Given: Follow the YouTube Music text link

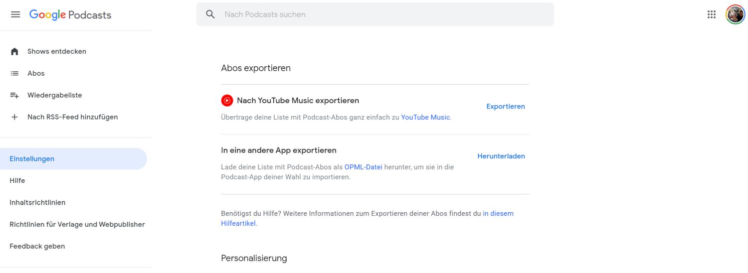Looking at the screenshot, I should [x=425, y=118].
